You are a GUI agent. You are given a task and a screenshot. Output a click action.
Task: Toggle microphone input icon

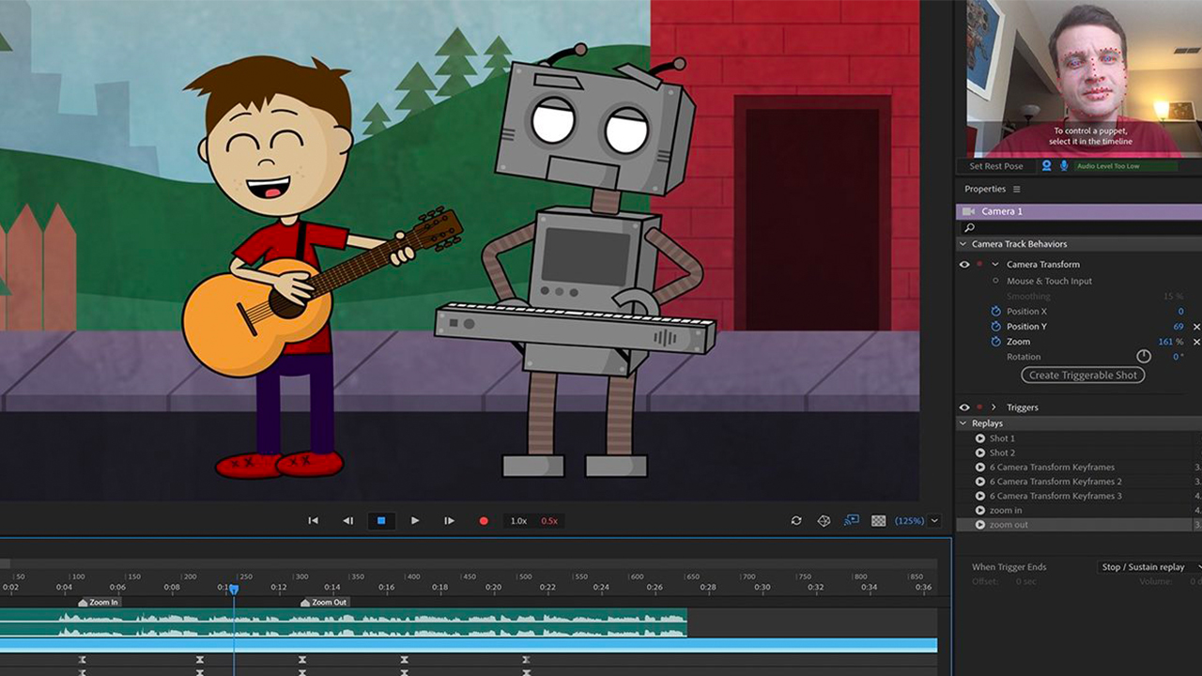1064,166
